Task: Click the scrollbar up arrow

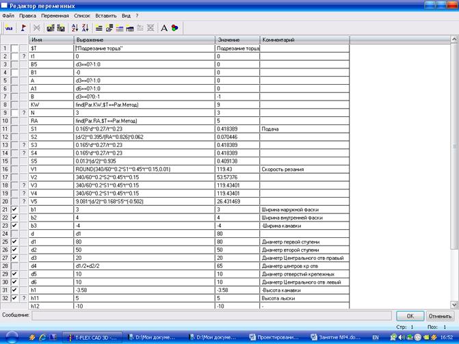Action: [x=454, y=39]
